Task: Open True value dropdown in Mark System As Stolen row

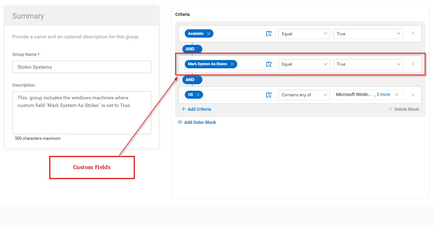Action: pos(368,64)
